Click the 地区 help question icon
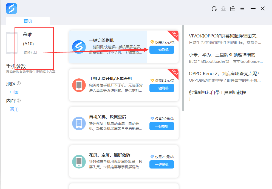This screenshot has width=272, height=189. [19, 84]
